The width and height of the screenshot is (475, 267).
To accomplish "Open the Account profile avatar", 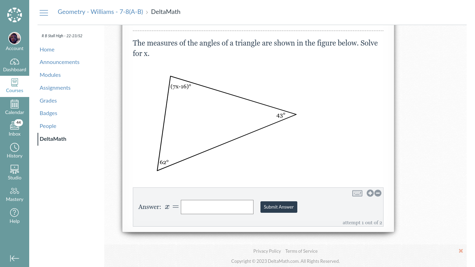I will point(15,38).
